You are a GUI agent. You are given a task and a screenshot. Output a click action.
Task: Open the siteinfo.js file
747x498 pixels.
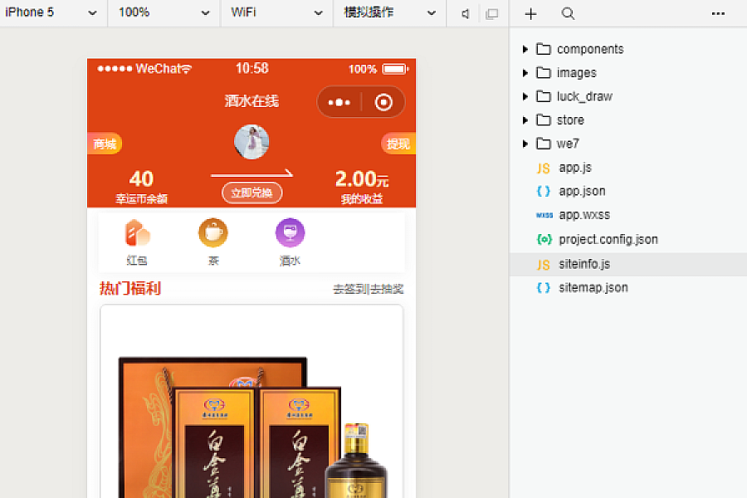pos(584,264)
